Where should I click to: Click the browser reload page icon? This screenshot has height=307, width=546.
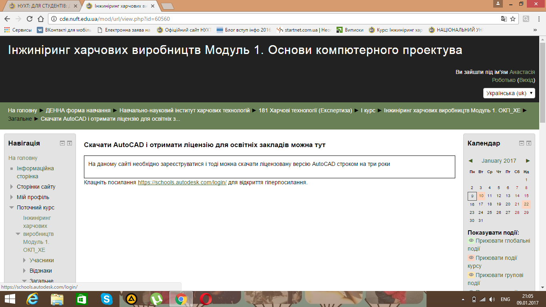click(29, 19)
